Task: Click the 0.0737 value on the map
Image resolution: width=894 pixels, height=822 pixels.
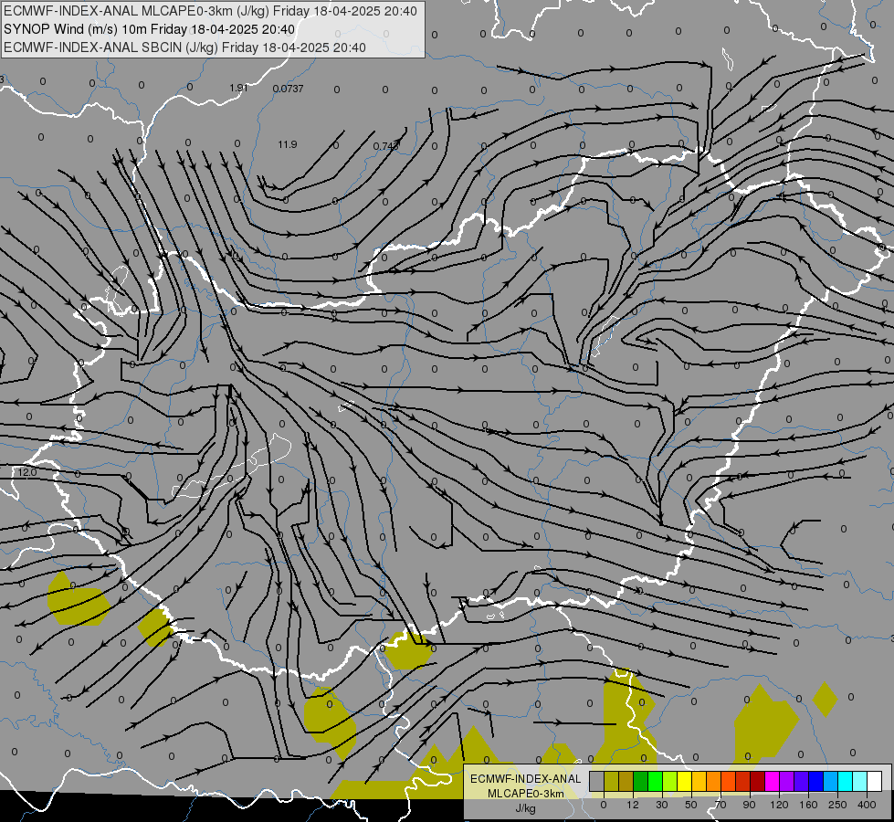Action: pos(288,89)
